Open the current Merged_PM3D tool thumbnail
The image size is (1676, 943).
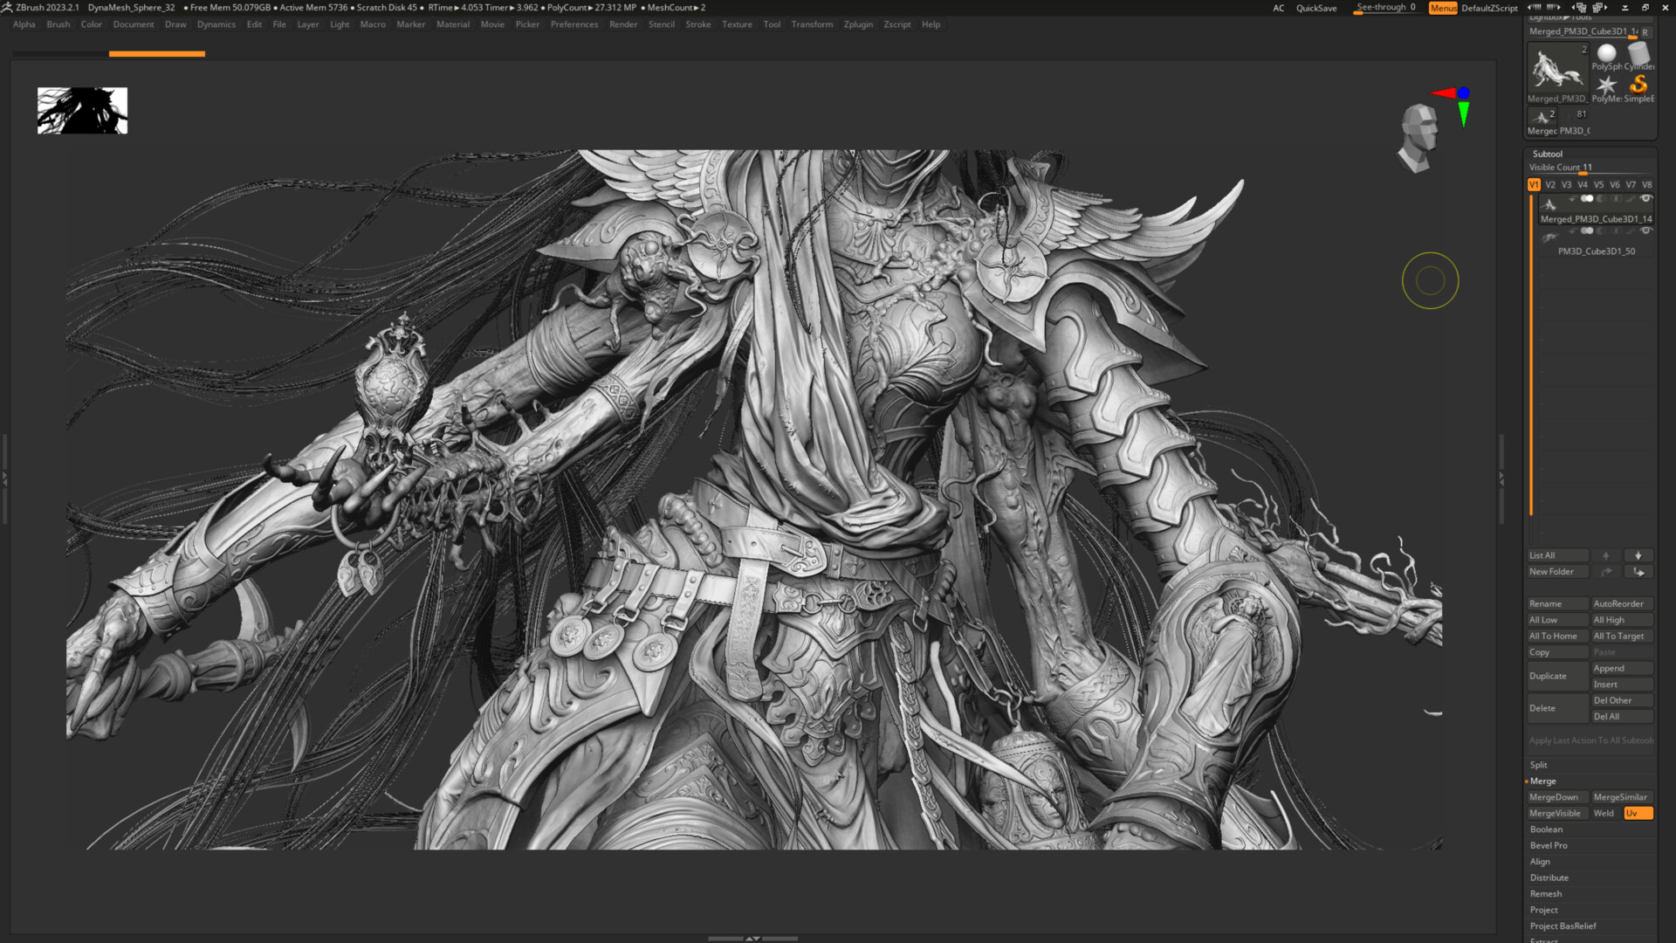[1557, 70]
